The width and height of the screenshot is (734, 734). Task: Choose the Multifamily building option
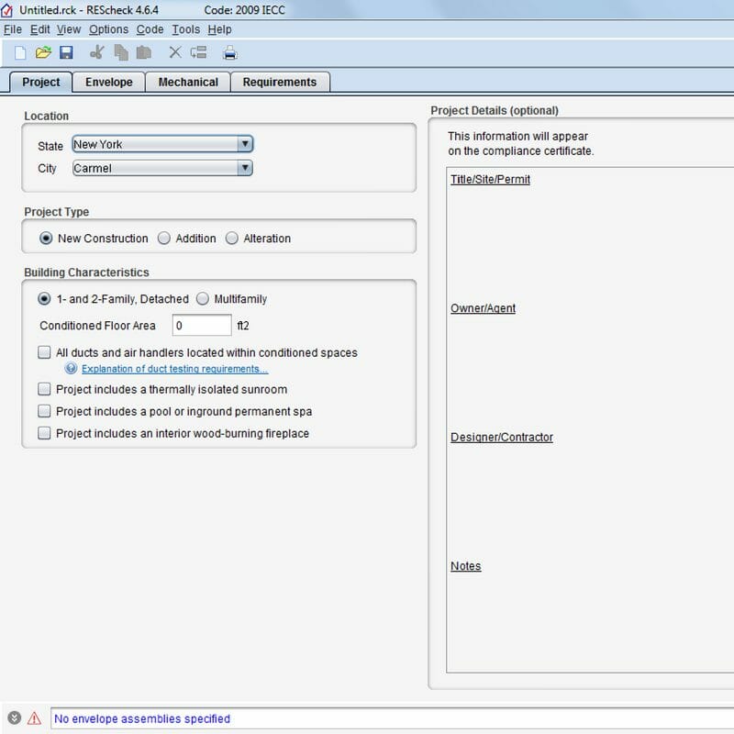point(203,299)
